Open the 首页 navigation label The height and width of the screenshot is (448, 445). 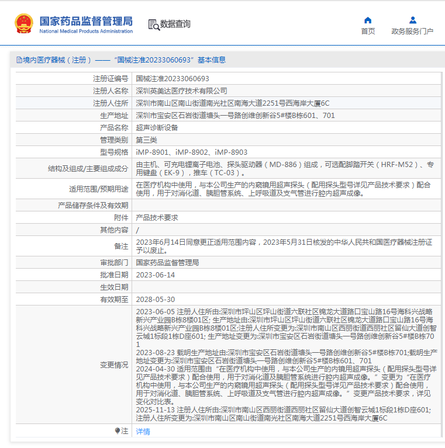[x=368, y=32]
